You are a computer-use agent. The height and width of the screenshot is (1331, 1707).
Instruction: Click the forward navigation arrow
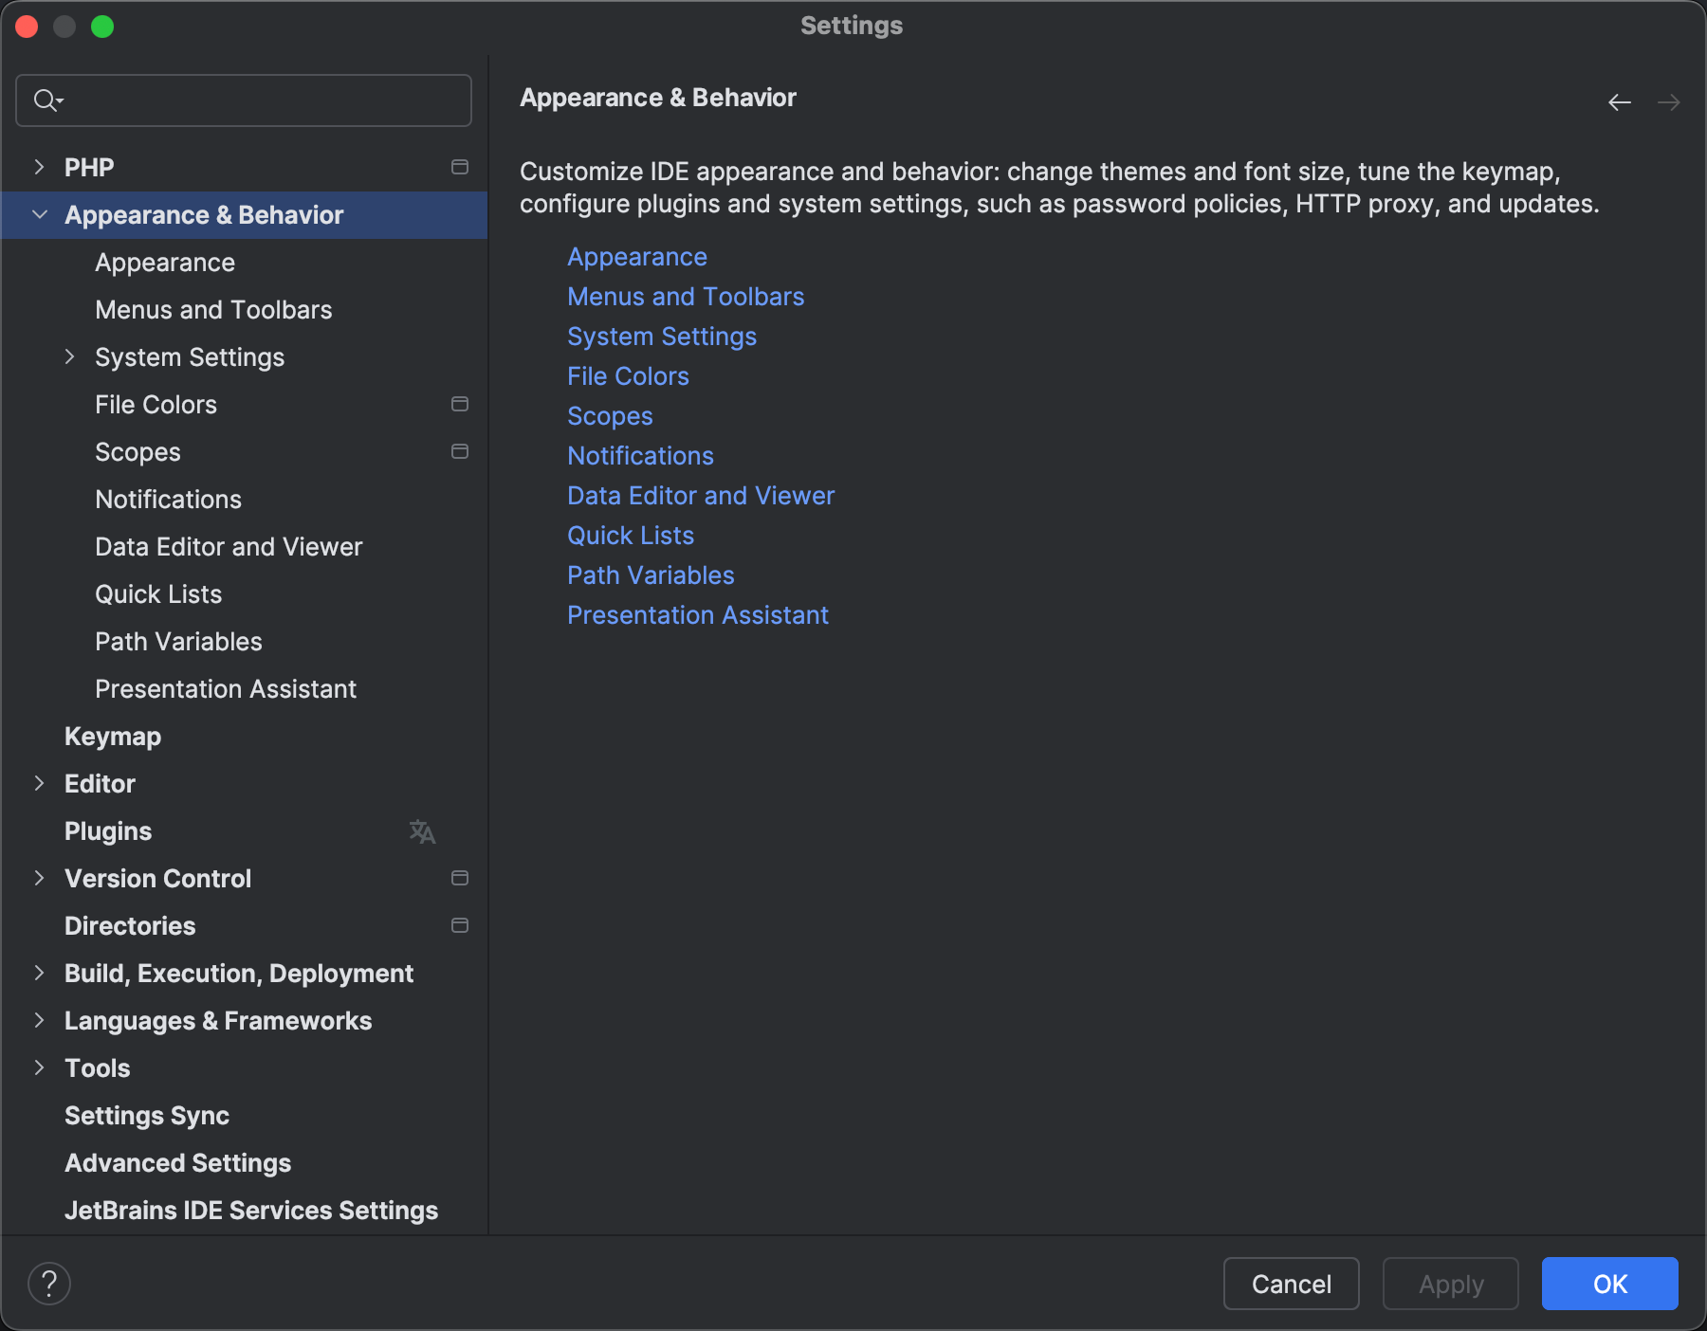(1667, 101)
